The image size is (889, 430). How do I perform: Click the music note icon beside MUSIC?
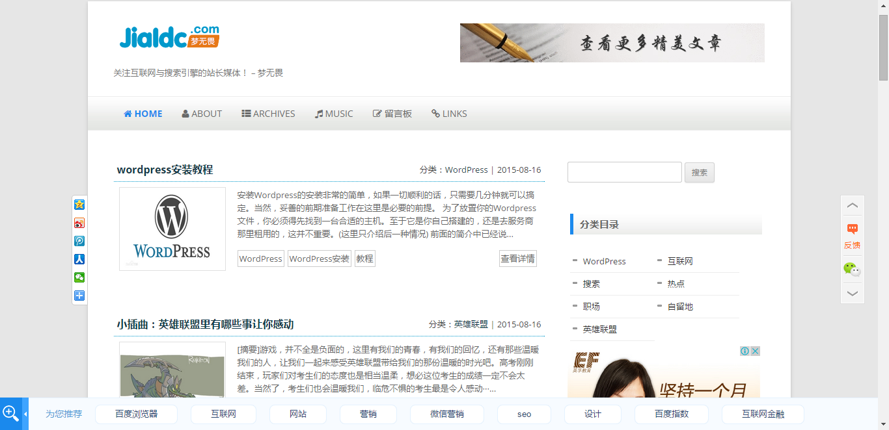coord(318,113)
